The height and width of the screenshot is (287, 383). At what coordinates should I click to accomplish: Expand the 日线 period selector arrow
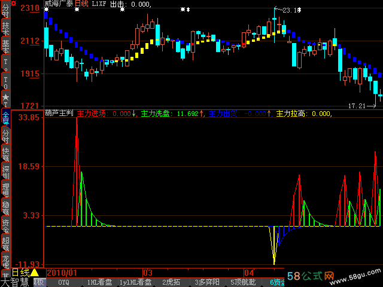[x=35, y=273]
